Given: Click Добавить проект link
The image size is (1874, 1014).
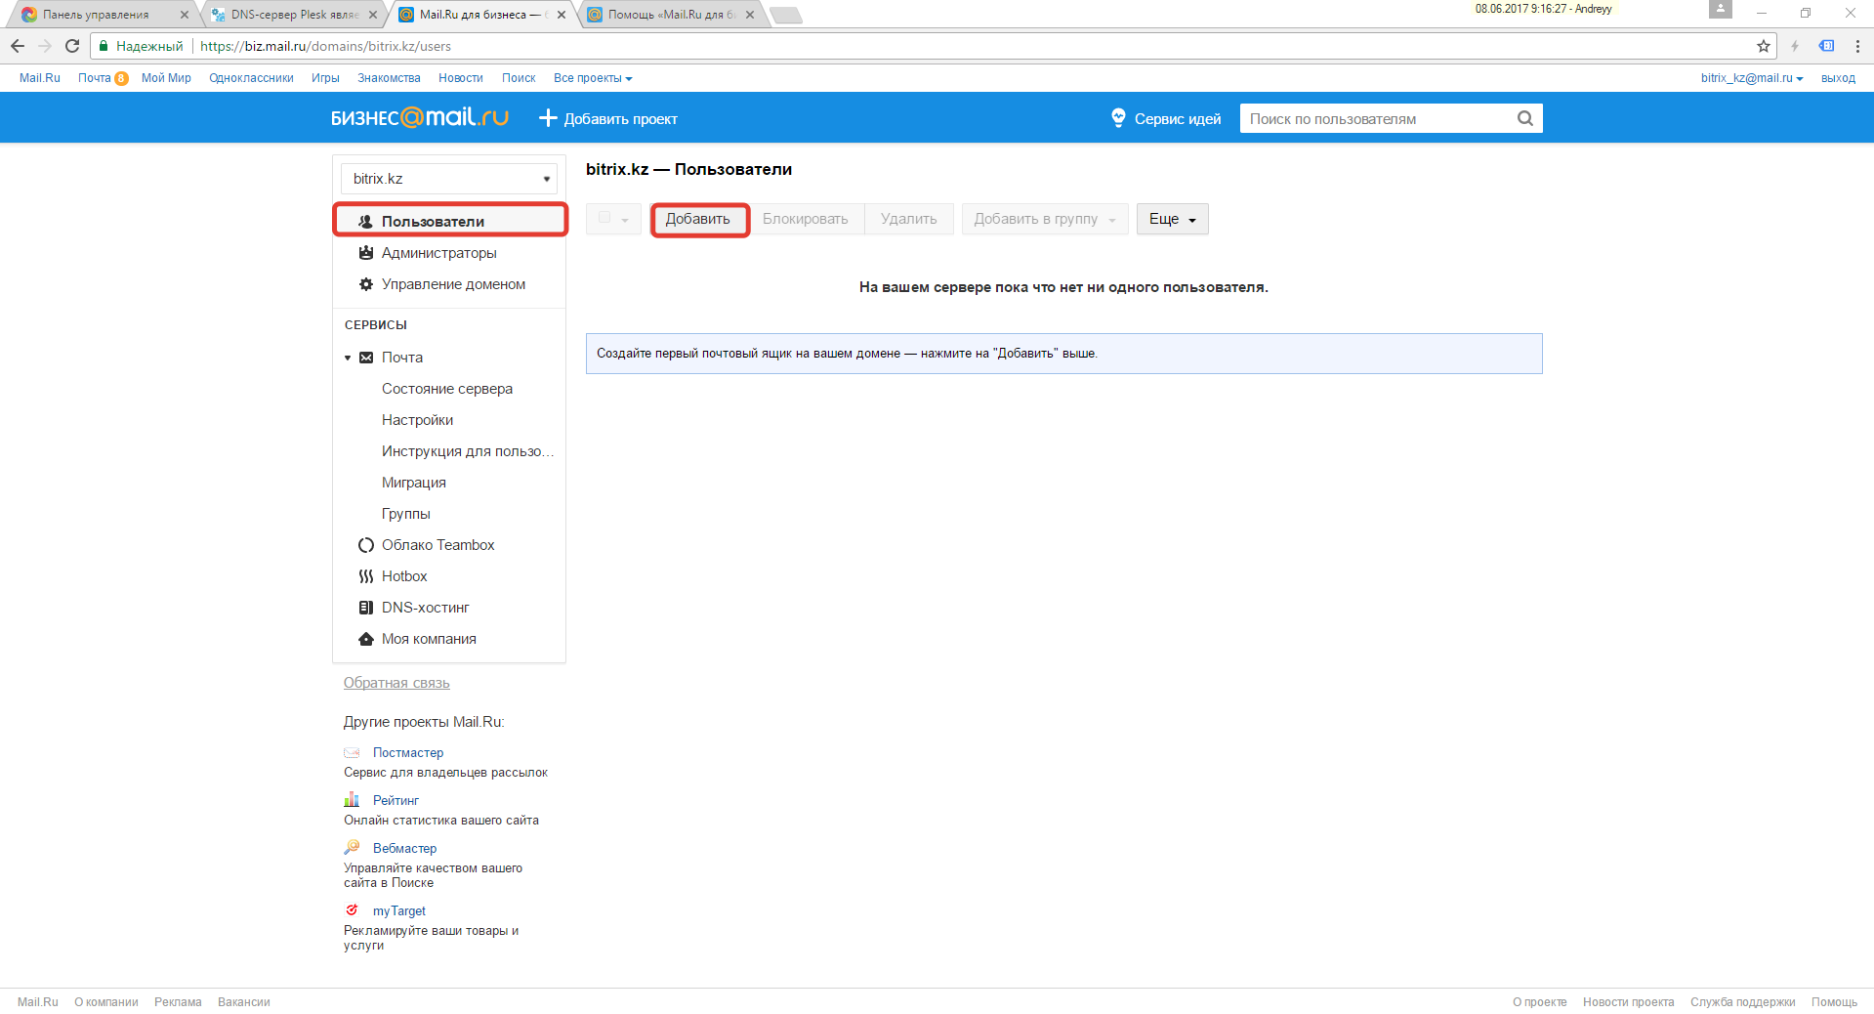Looking at the screenshot, I should click(x=620, y=119).
